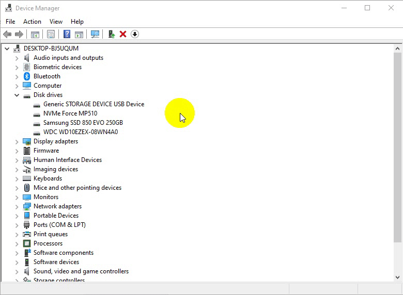Expand the Portable Devices chevron
The width and height of the screenshot is (403, 295).
pos(17,216)
